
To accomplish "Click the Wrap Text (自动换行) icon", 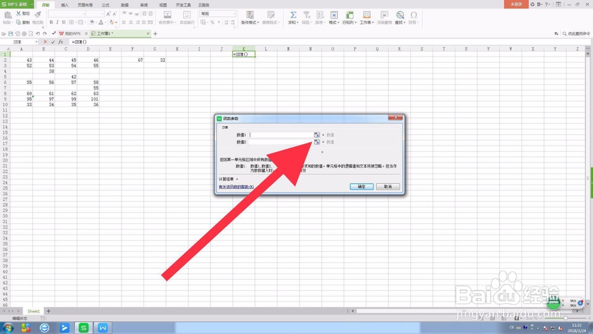I will pos(187,15).
